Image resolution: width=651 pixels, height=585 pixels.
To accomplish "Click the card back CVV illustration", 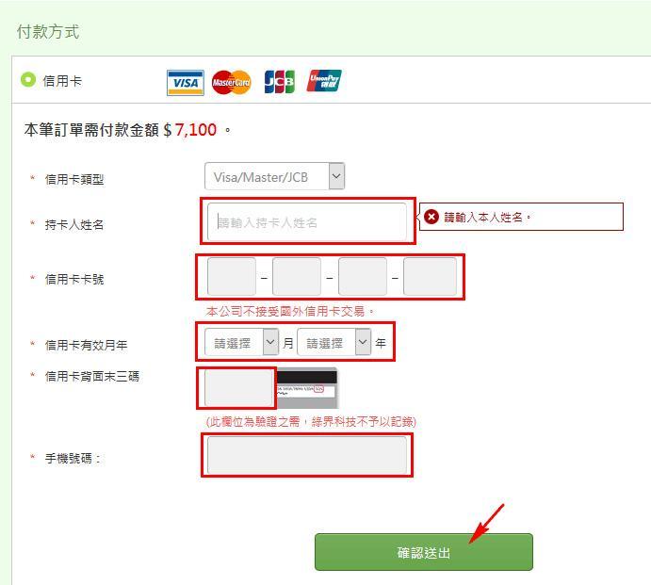I will click(307, 388).
